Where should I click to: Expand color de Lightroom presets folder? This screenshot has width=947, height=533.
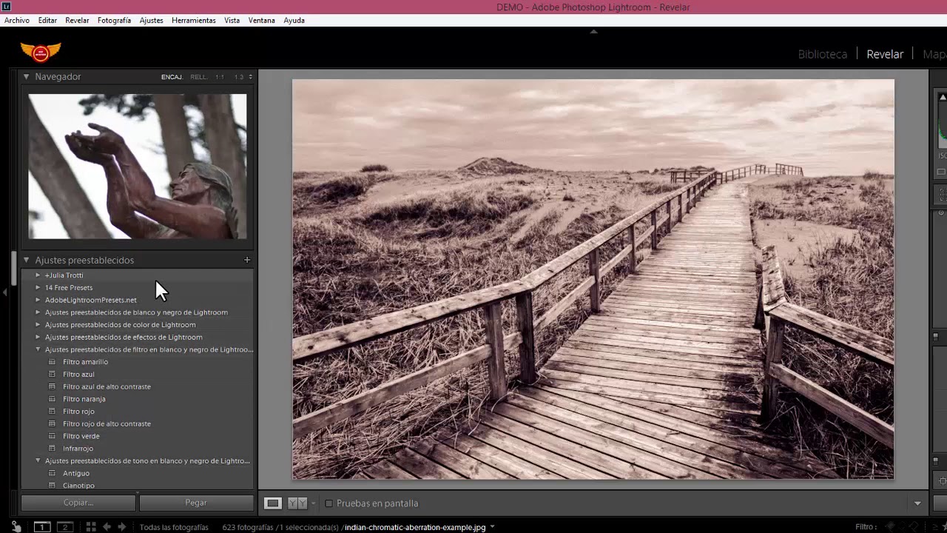pos(38,325)
